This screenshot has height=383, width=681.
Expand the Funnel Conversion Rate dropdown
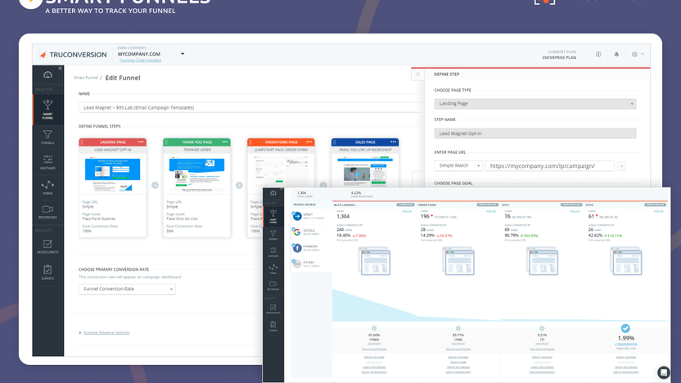tap(126, 289)
